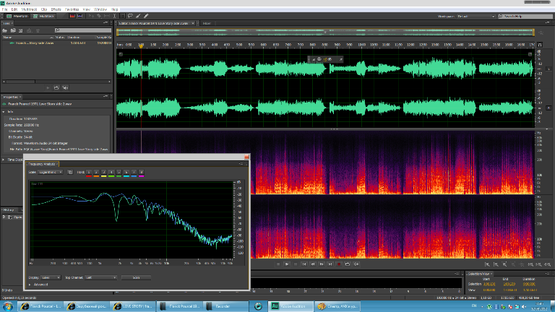Click the Scan button
Screen dimensions: 555x312
[136, 277]
